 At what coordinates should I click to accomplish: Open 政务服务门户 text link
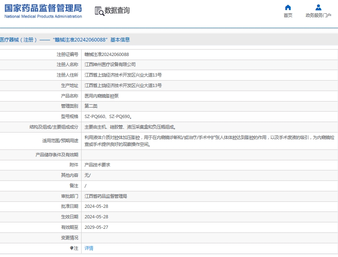[318, 15]
